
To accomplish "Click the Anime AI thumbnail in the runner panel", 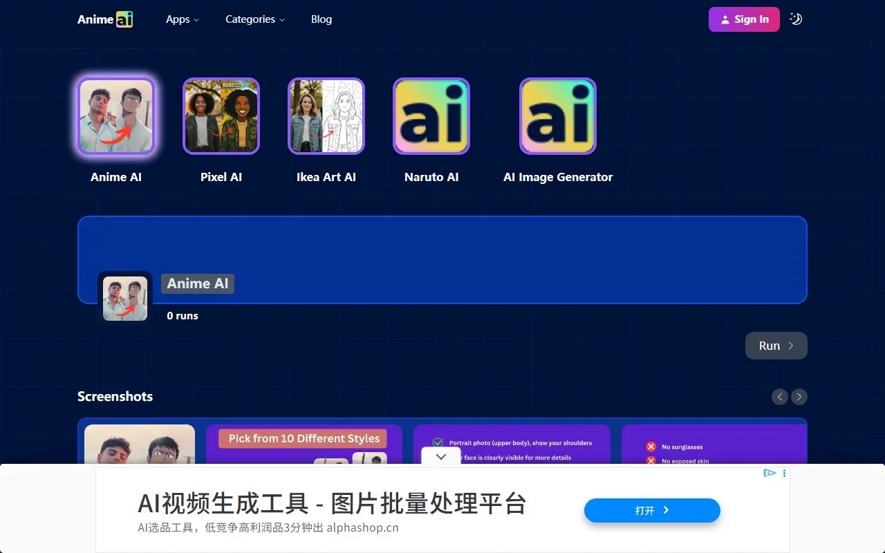I will point(124,297).
